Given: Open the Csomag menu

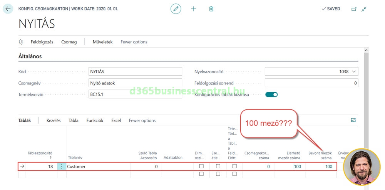Looking at the screenshot, I should tap(69, 42).
